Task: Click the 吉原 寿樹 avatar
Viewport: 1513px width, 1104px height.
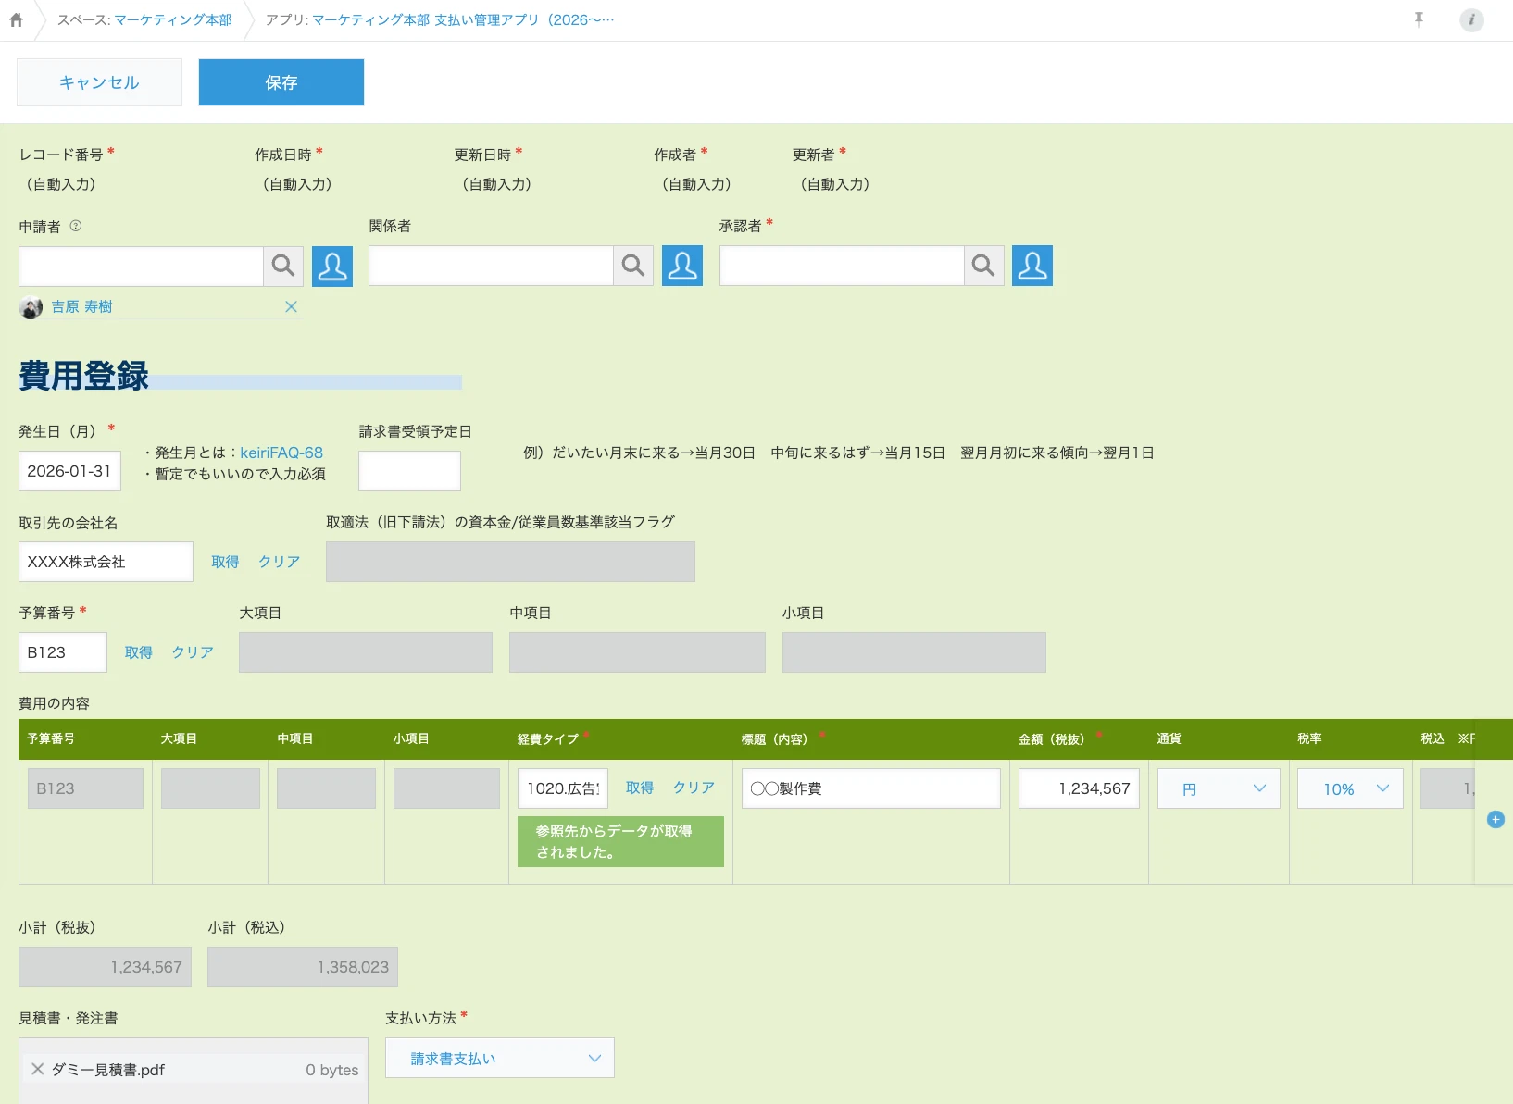Action: pos(31,307)
